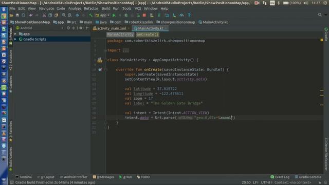Screen dimensions: 329x185
Task: Click the Find magnifier toolbar icon
Action: coord(64,15)
